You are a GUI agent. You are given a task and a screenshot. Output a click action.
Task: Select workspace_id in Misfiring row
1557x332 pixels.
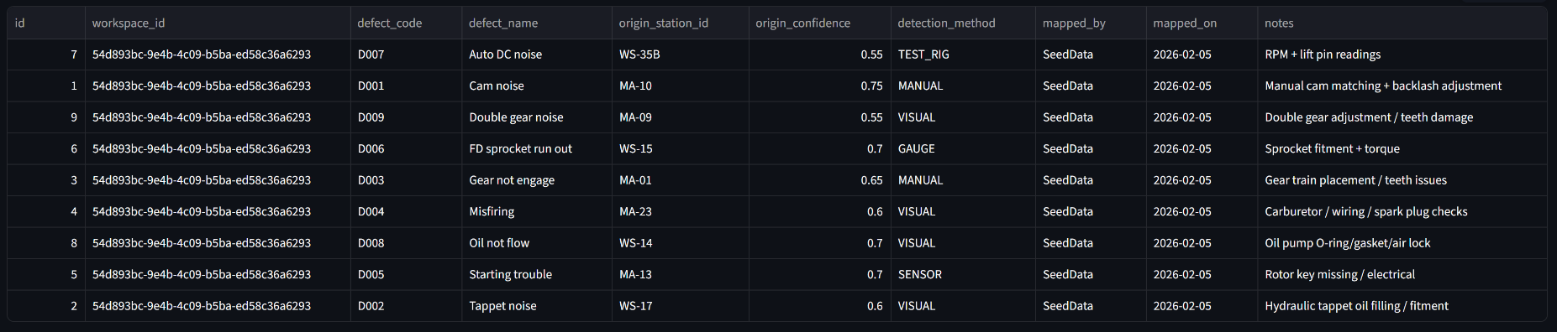click(218, 211)
